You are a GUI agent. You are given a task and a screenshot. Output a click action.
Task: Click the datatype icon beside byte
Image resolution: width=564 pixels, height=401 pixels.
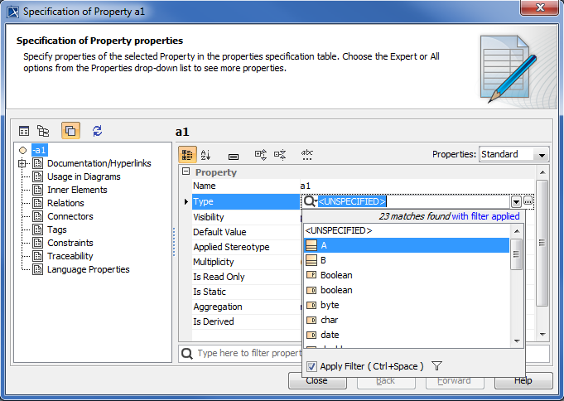[311, 305]
